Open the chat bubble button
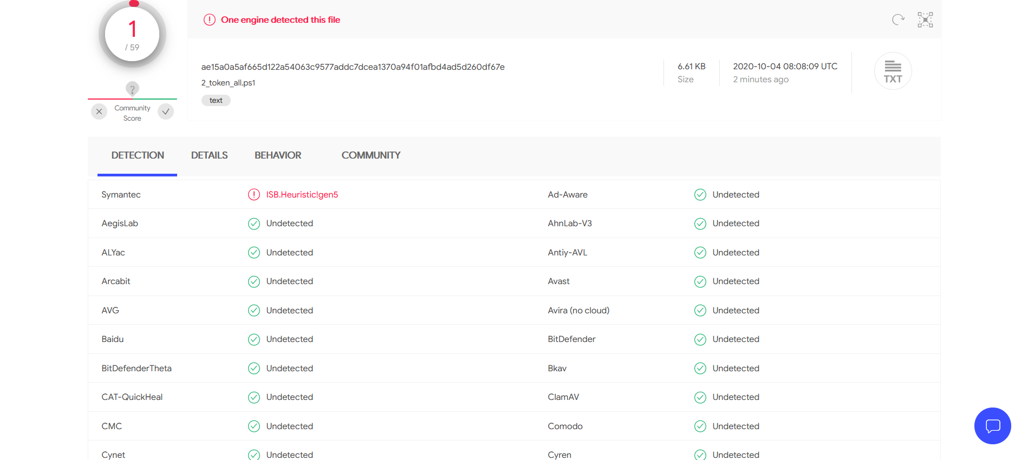 (x=992, y=426)
